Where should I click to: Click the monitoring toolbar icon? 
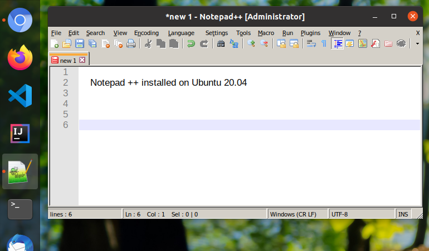(x=401, y=43)
